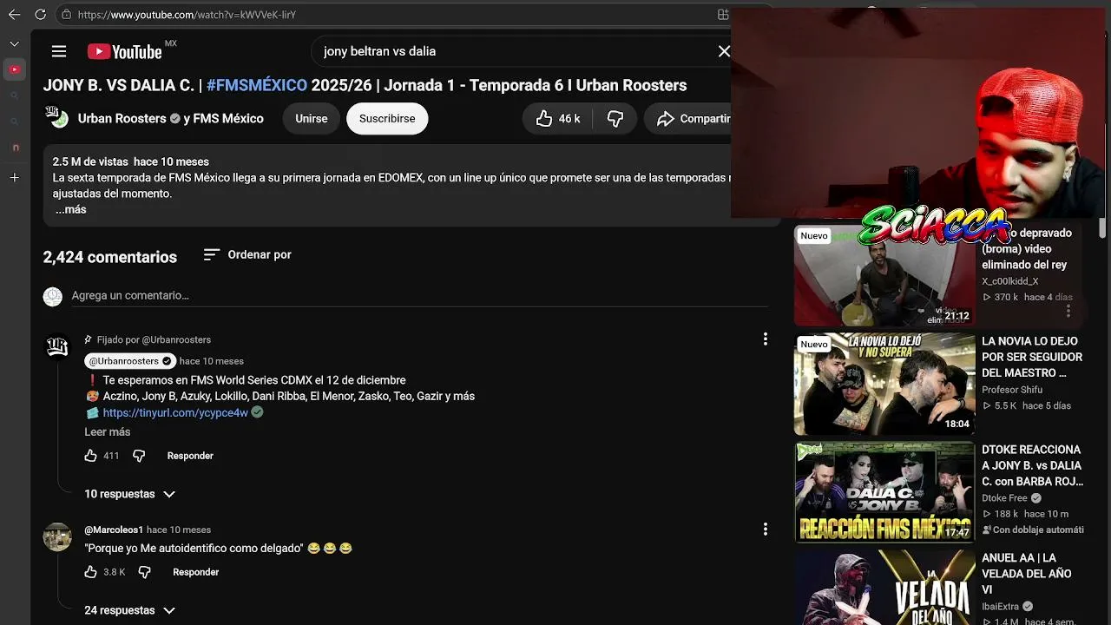Open the Urban Roosters channel avatar
This screenshot has width=1111, height=625.
point(58,118)
